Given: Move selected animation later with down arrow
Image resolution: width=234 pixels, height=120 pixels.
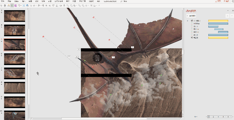Looking at the screenshot, I should 232,16.
